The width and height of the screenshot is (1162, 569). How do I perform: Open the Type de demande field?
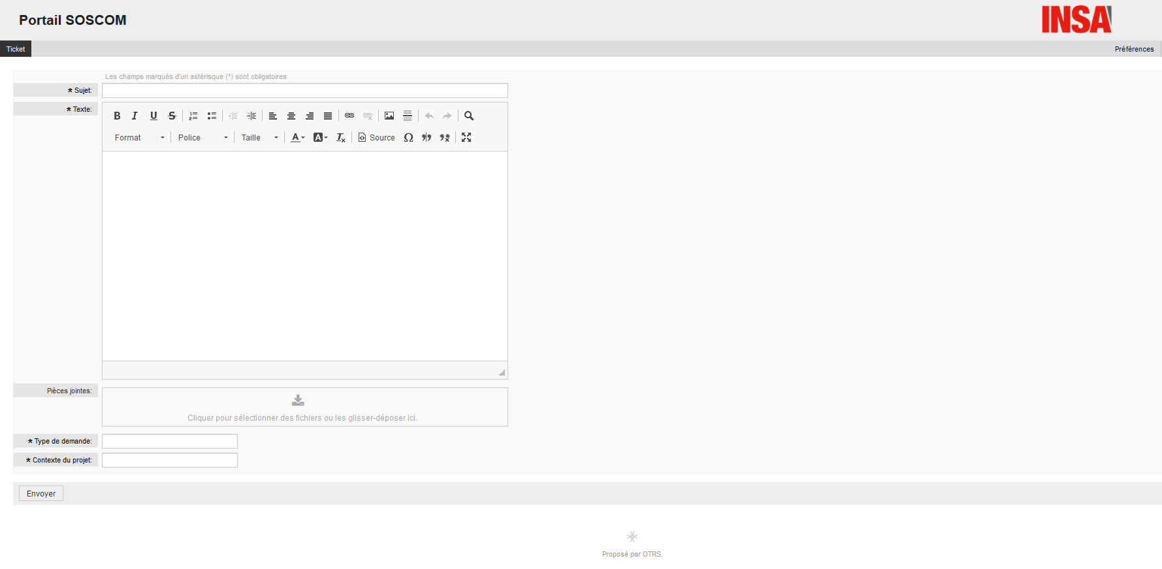coord(170,441)
